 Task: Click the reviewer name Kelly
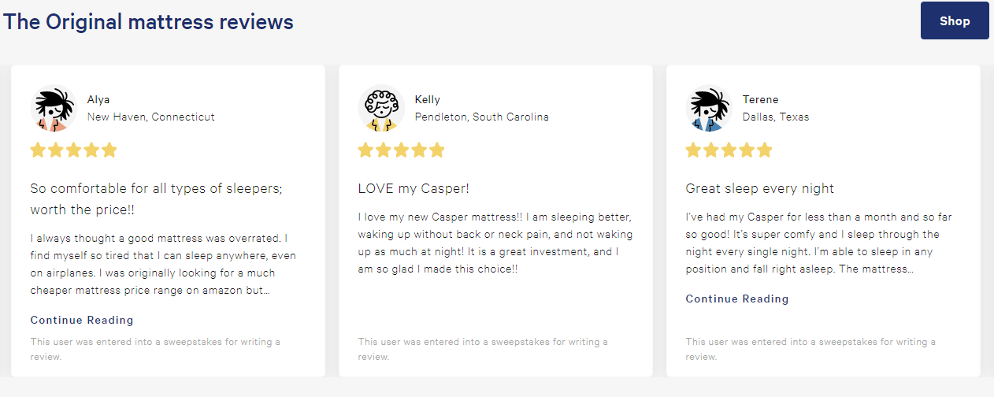428,99
